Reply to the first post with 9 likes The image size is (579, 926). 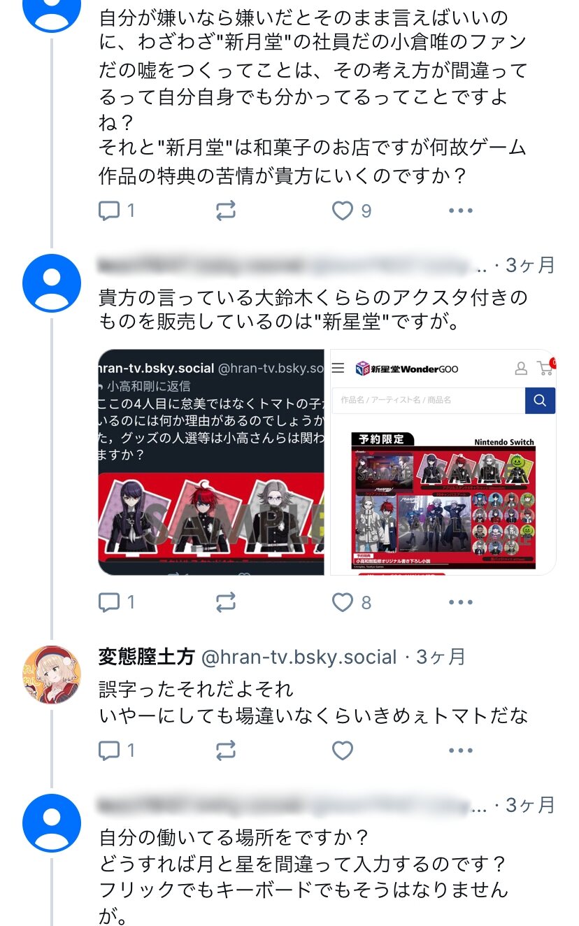pos(116,211)
